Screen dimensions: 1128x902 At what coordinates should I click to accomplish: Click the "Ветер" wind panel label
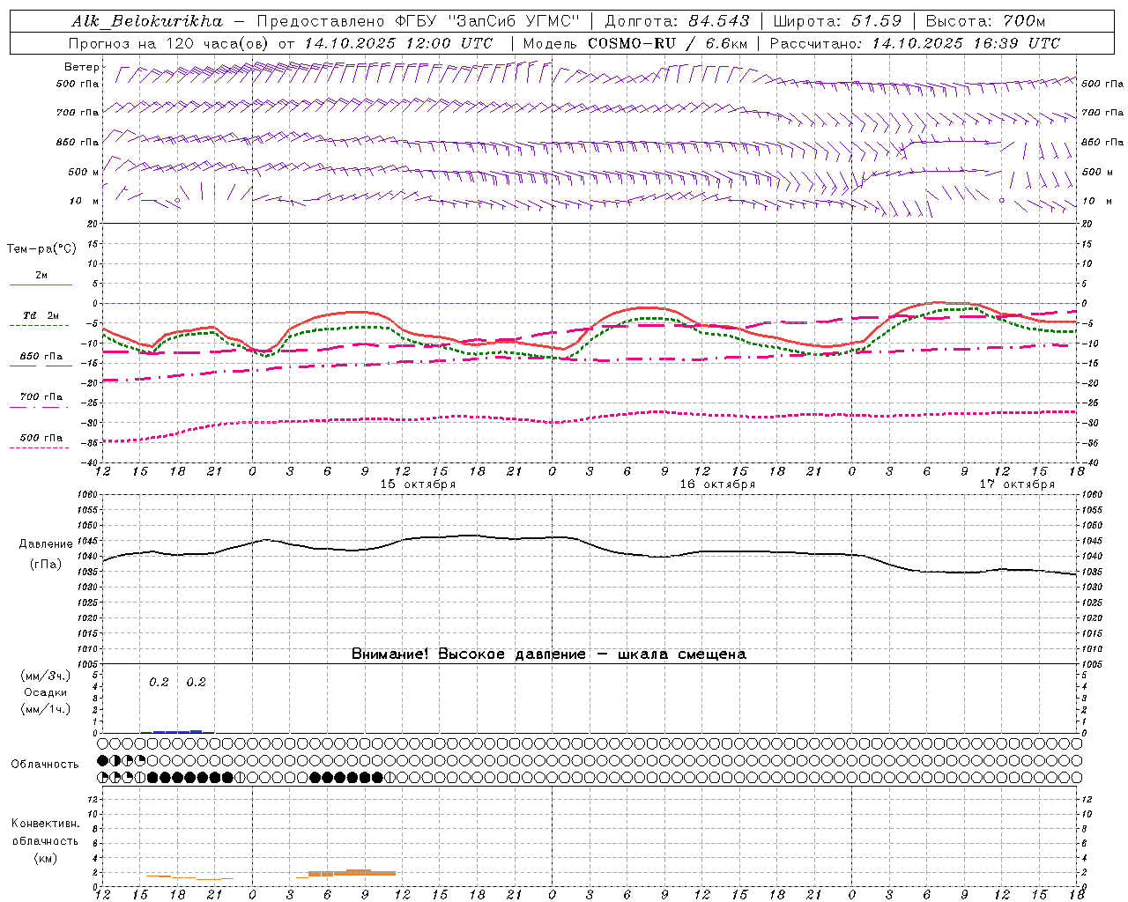pos(81,67)
